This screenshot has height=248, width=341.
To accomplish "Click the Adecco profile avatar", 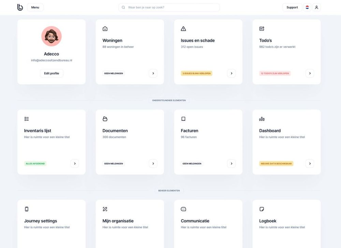I will (51, 36).
